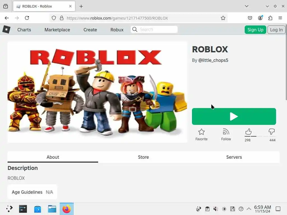The image size is (287, 215).
Task: Open the Charts navigation item
Action: click(24, 30)
